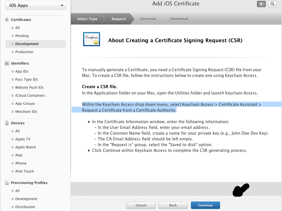Click the Provisioning Profiles document icon
Image resolution: width=282 pixels, height=211 pixels.
(7, 183)
